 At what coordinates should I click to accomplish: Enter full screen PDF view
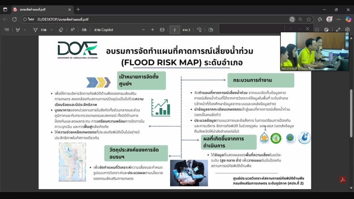coord(338,30)
